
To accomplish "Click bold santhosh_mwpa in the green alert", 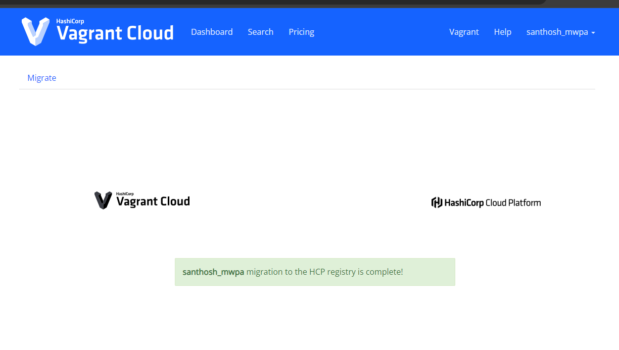I will (x=213, y=272).
